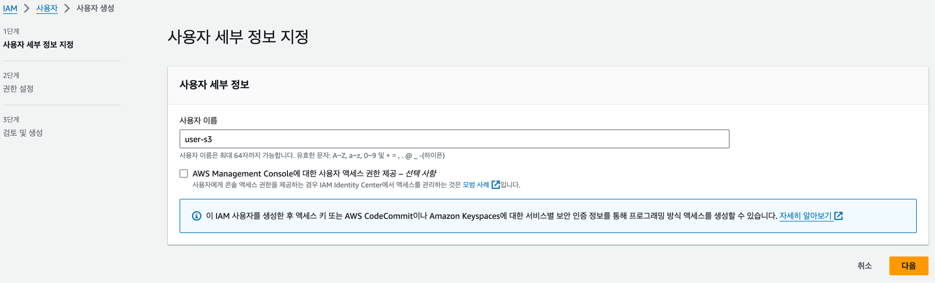935x283 pixels.
Task: Click external link icon beside 모범 사례
Action: pos(496,185)
